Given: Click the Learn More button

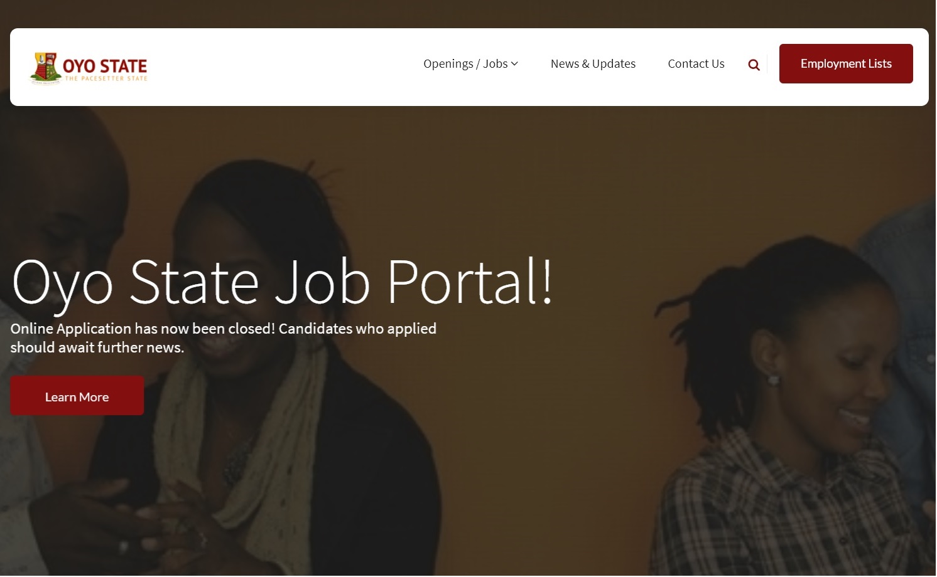Looking at the screenshot, I should pos(77,396).
